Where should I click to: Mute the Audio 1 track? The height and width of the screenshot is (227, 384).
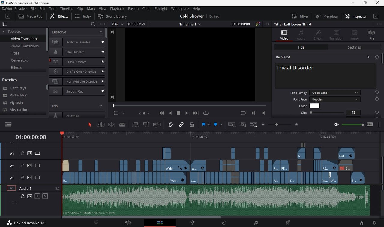click(x=45, y=196)
